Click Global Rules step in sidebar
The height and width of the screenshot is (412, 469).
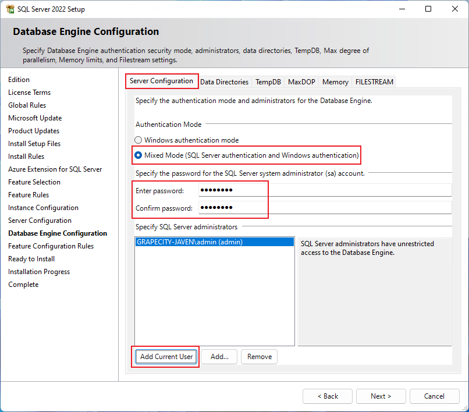click(27, 105)
